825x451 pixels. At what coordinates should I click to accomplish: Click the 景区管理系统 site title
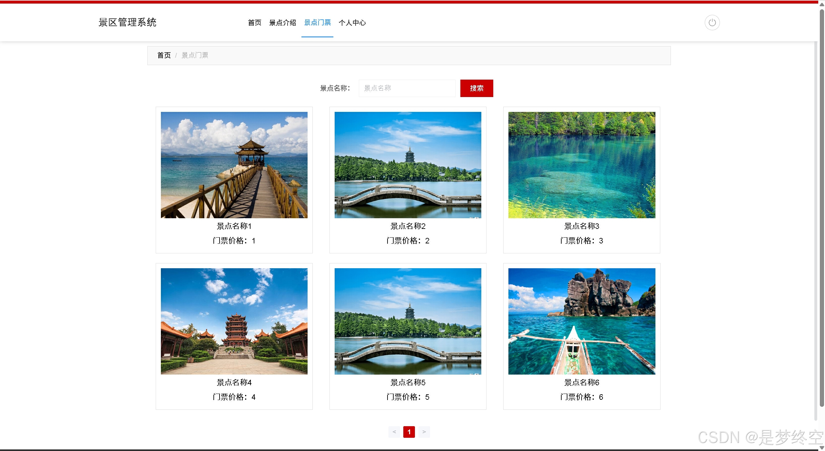coord(127,23)
